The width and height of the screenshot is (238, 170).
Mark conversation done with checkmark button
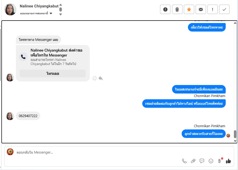pos(224,9)
